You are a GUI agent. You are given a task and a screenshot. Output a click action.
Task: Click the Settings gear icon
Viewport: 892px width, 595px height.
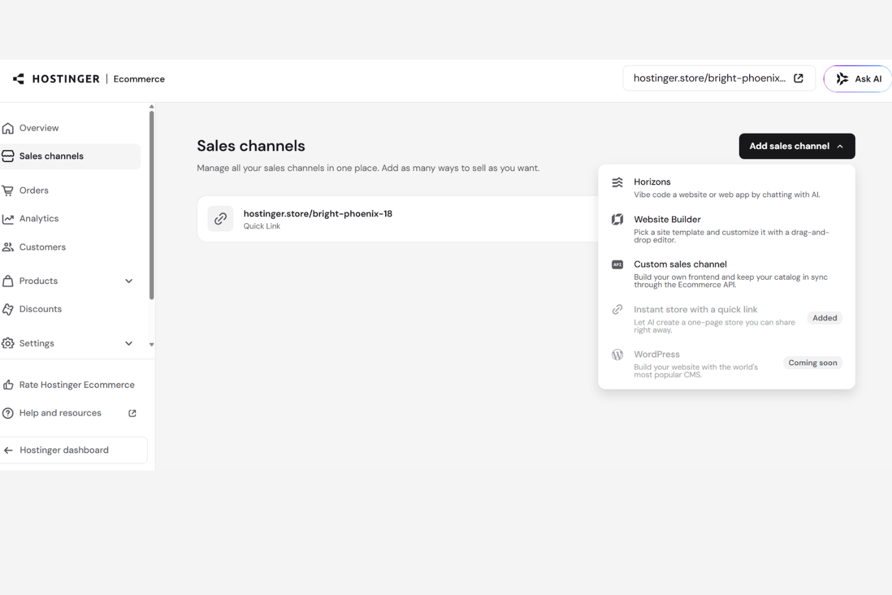coord(8,343)
